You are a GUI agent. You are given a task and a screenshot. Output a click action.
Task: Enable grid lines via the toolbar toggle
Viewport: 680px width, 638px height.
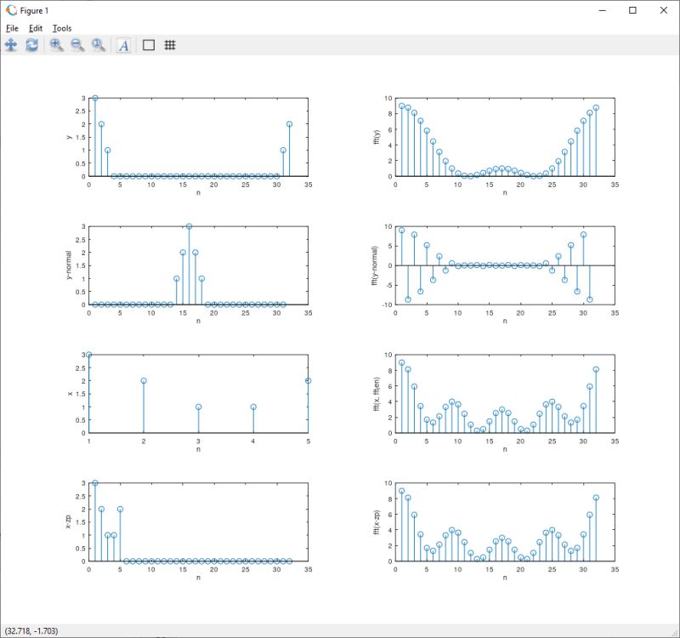pos(168,46)
